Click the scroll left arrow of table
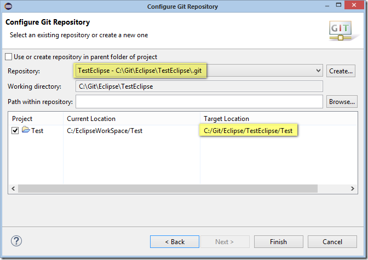This screenshot has height=260, width=368. coord(13,188)
